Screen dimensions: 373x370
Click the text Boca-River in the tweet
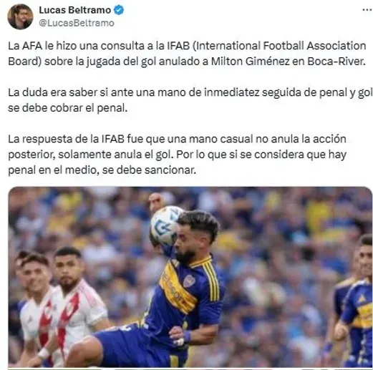336,62
